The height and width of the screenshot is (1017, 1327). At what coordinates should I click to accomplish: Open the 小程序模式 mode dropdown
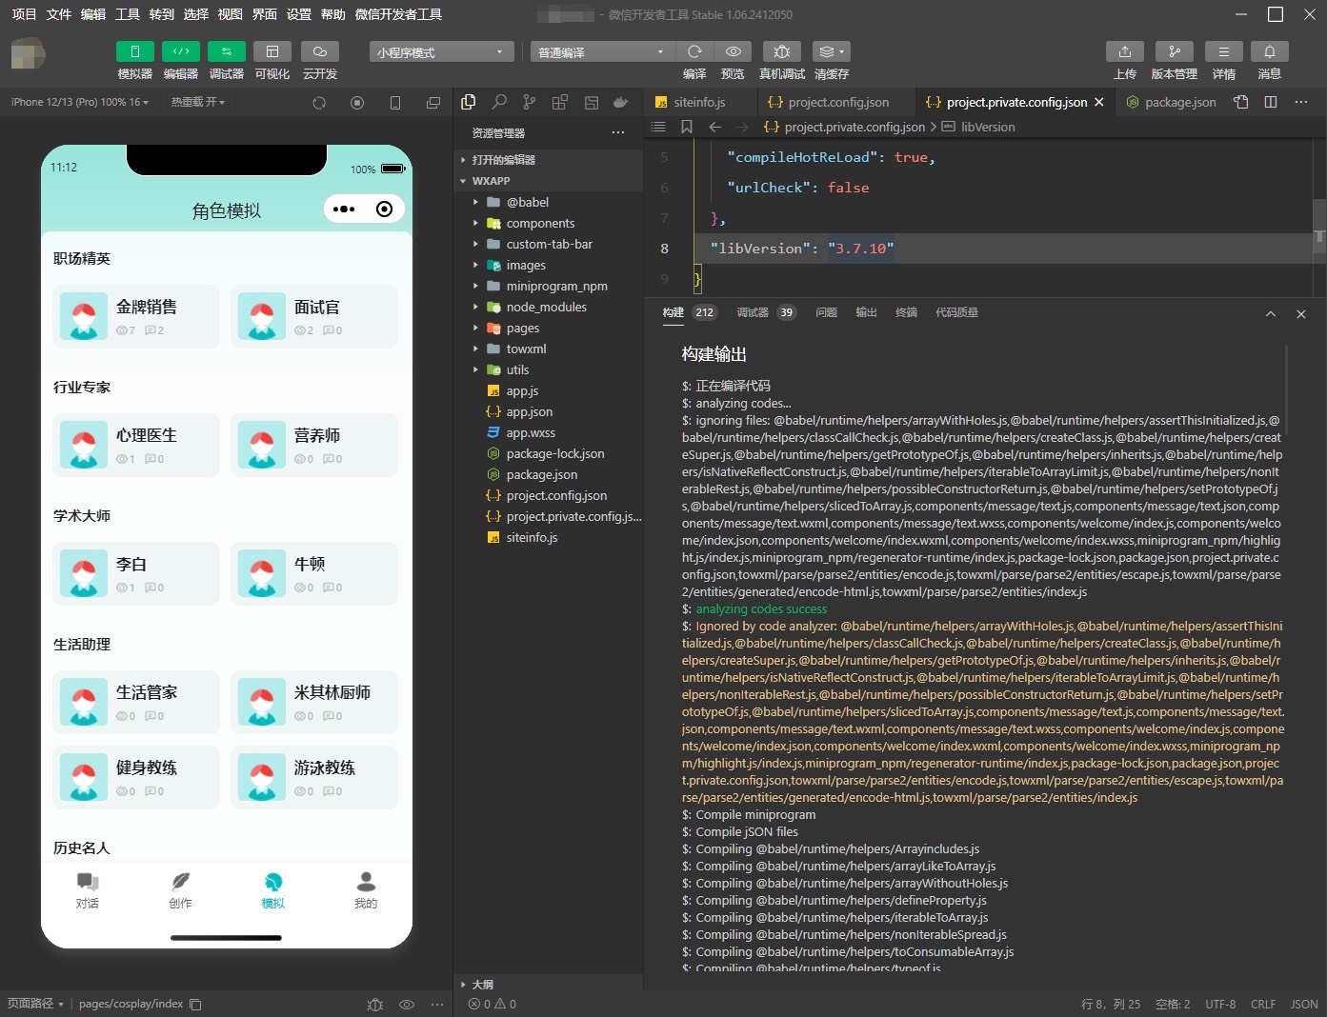441,52
